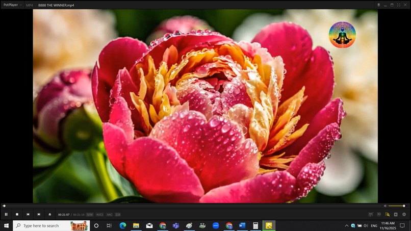Toggle 3D video mode
The image size is (411, 231).
click(379, 215)
